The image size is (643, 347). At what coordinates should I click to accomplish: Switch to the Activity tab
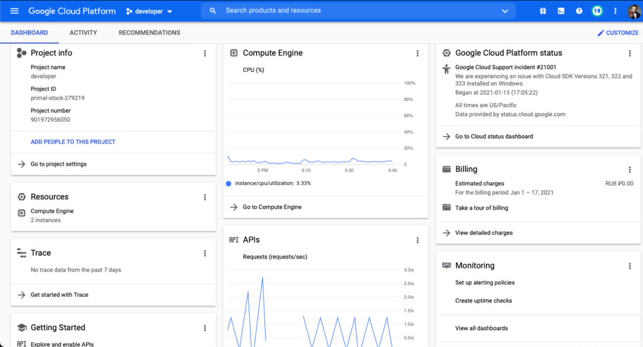coord(84,33)
